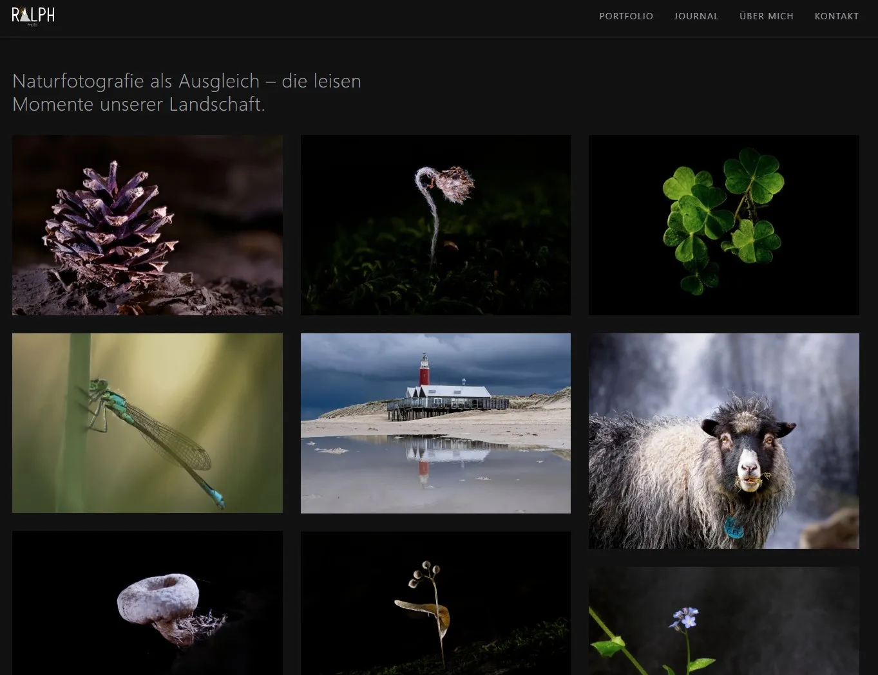View the curled seed head flower photo
Image resolution: width=878 pixels, height=675 pixels.
coord(435,225)
